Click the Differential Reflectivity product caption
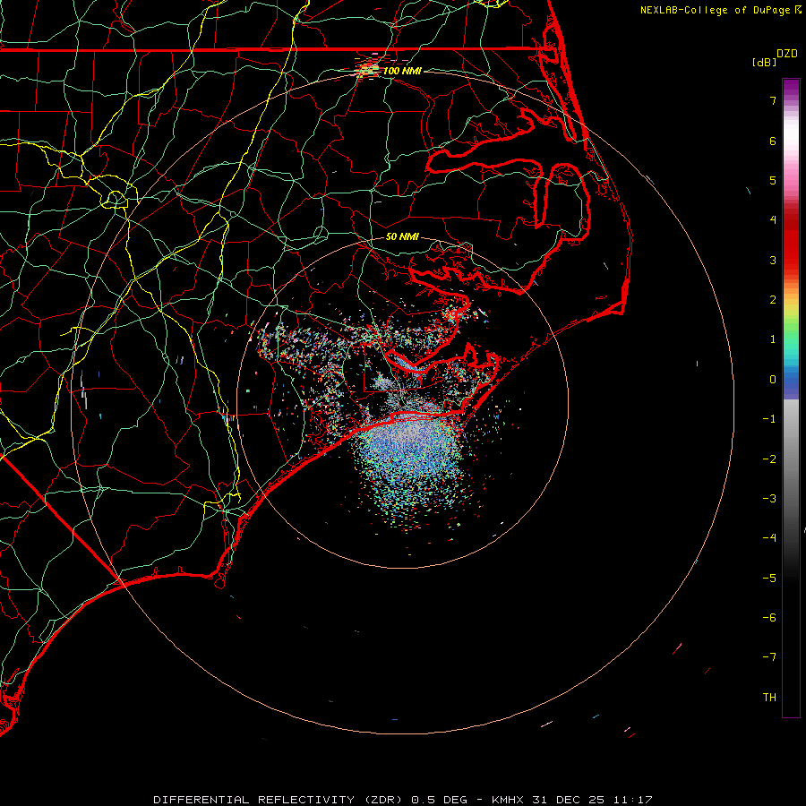This screenshot has height=806, width=806. click(403, 800)
